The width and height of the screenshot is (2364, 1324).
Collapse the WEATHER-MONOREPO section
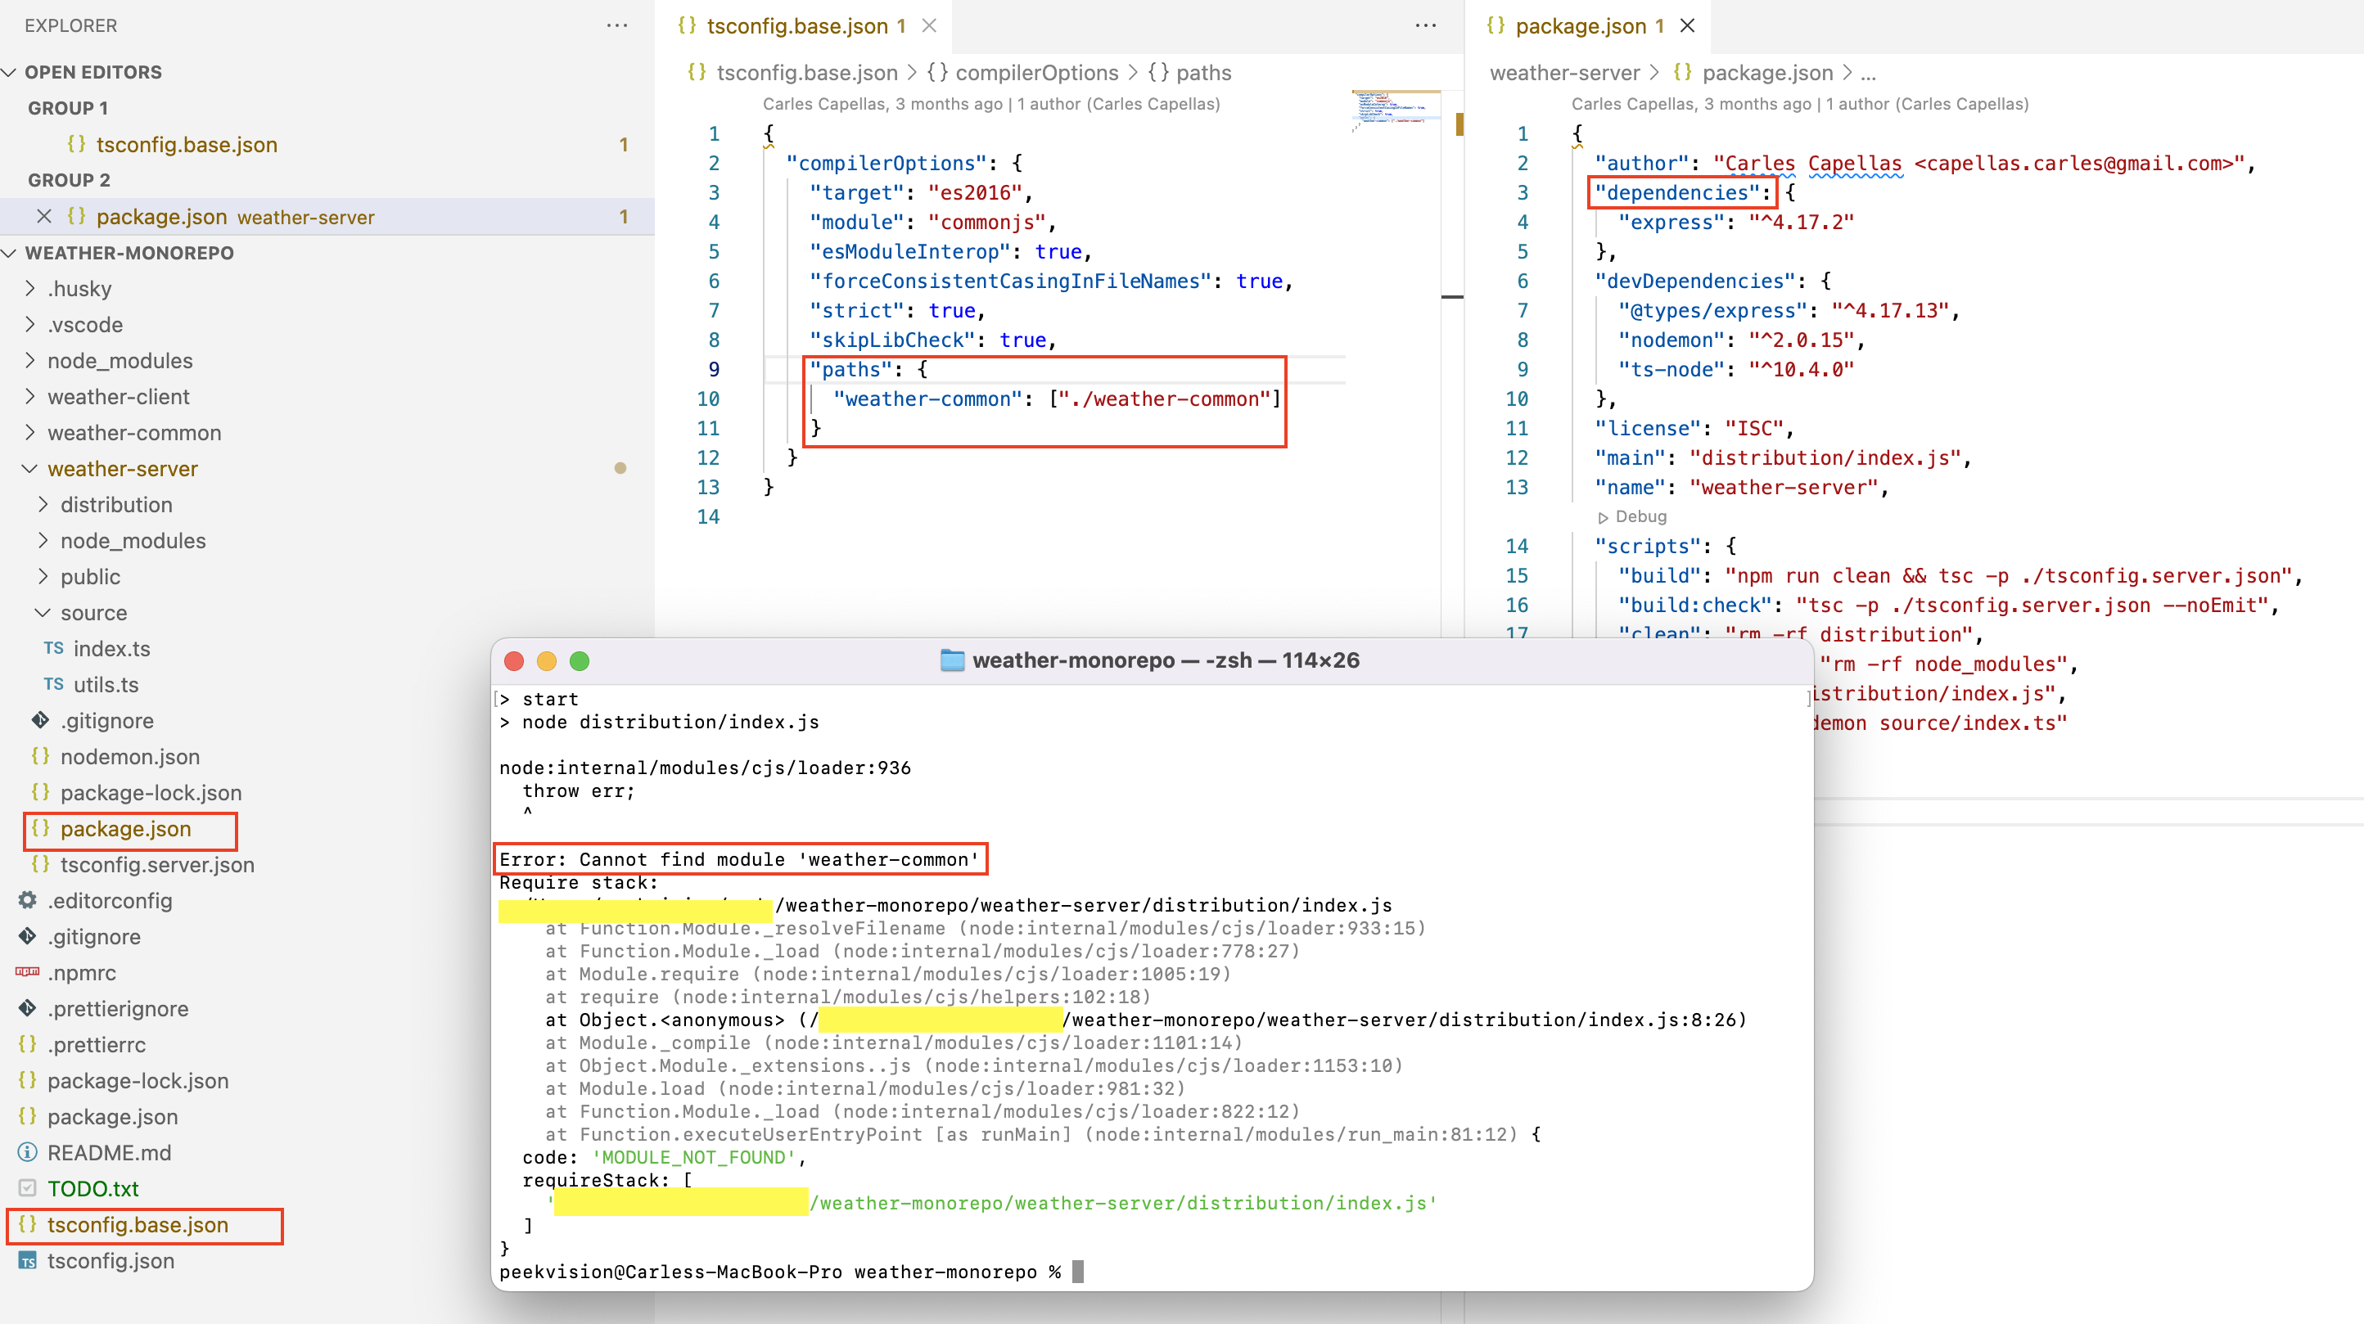click(x=10, y=252)
